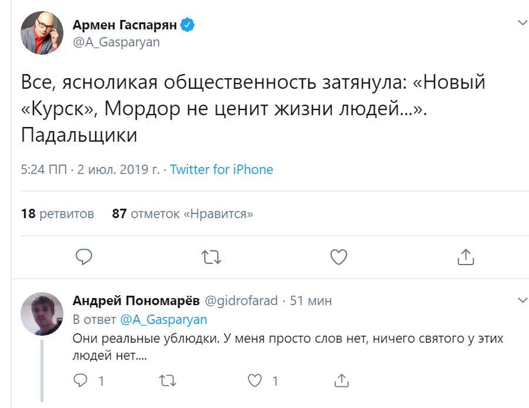The width and height of the screenshot is (529, 408).
Task: Reply to Андрей Пономарёв's comment
Action: point(80,381)
